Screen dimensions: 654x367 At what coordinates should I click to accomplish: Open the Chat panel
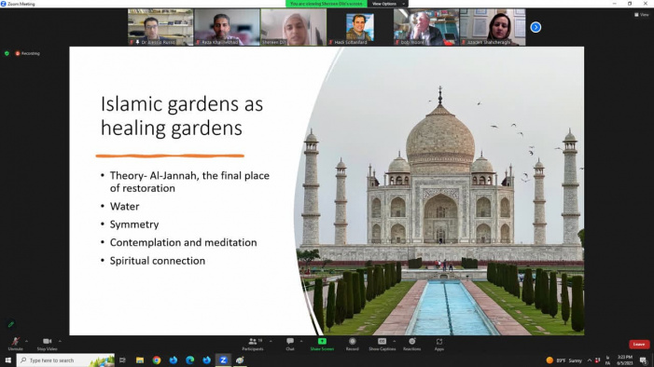pos(290,344)
